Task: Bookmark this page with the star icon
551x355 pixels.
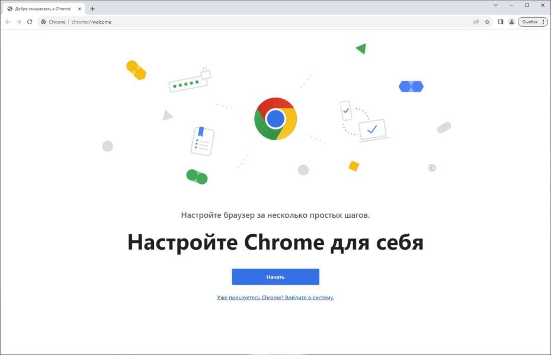Action: tap(487, 22)
